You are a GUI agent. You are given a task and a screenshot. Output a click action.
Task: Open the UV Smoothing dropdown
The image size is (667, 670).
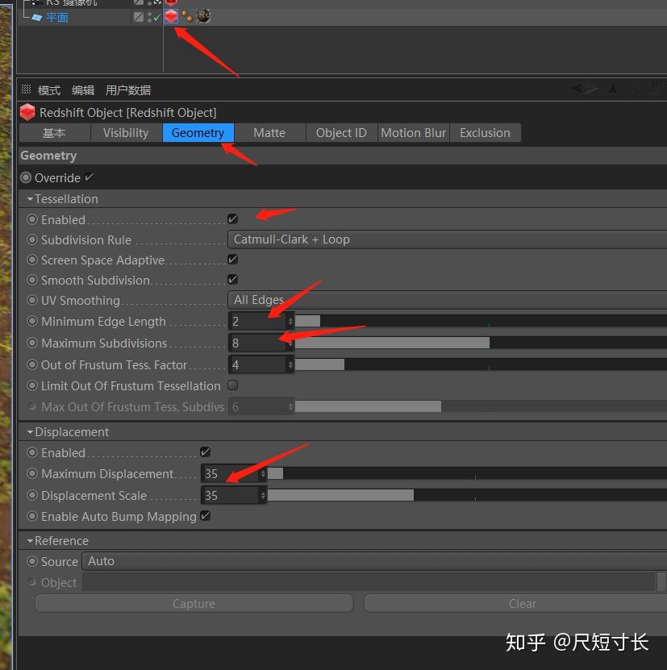(363, 299)
